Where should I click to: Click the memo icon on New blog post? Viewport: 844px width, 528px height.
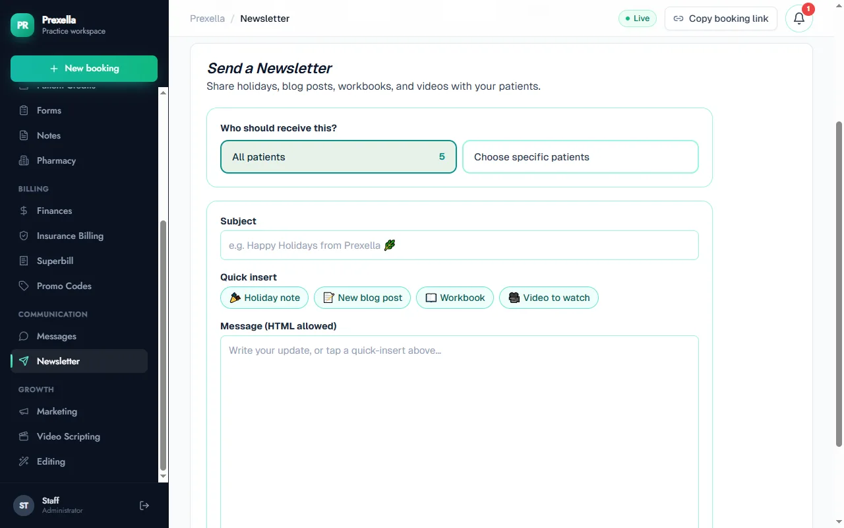[x=328, y=298]
